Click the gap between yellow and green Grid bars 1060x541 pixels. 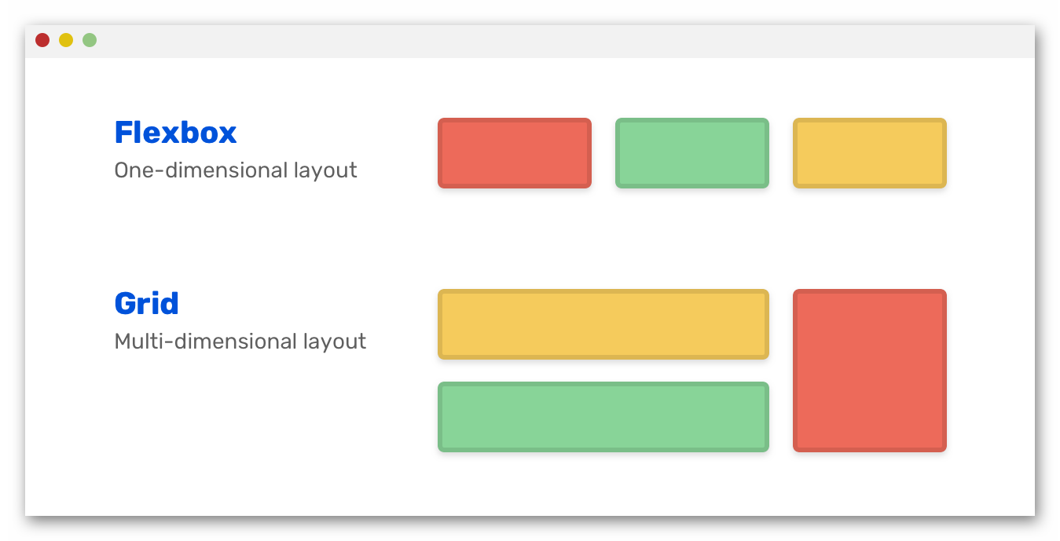pos(603,371)
